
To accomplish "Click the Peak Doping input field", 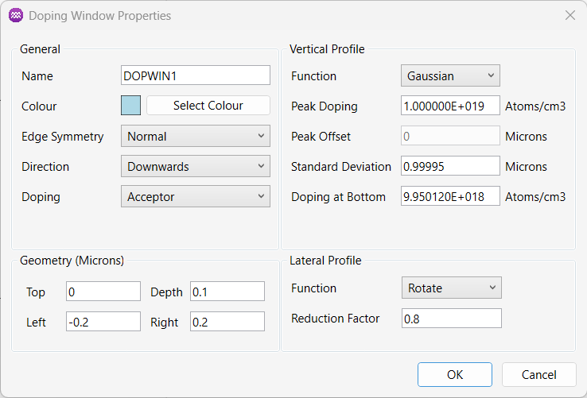I will point(450,106).
